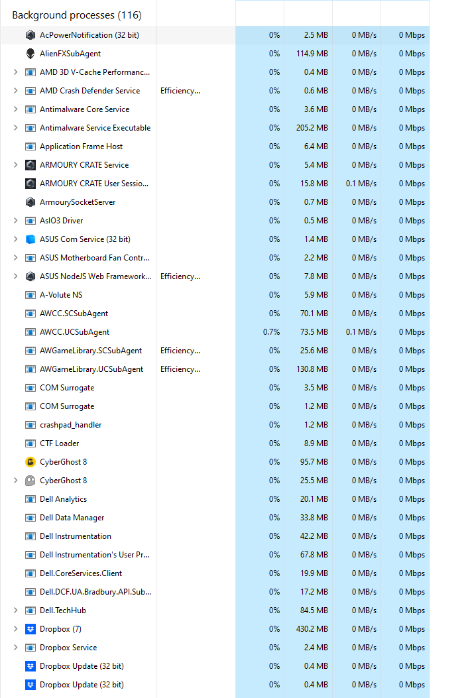Image resolution: width=470 pixels, height=698 pixels.
Task: Click the ASUS NodeJS Web Framework icon
Action: (x=30, y=276)
